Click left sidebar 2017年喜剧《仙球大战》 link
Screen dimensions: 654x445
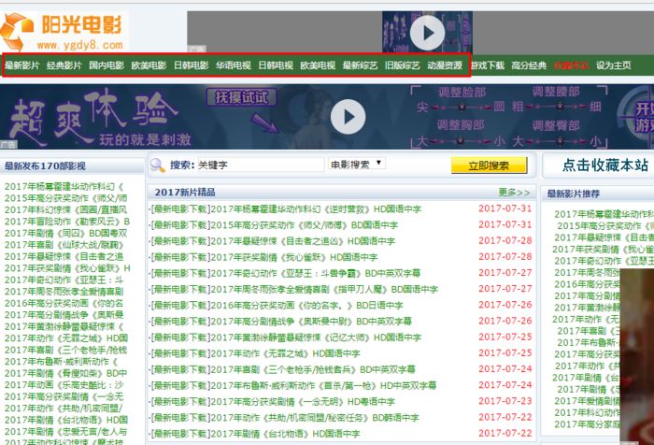click(x=64, y=245)
